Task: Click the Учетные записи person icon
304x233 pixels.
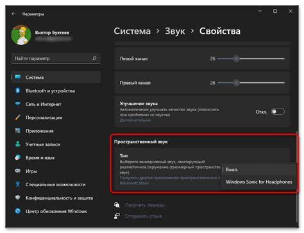Action: [18, 144]
